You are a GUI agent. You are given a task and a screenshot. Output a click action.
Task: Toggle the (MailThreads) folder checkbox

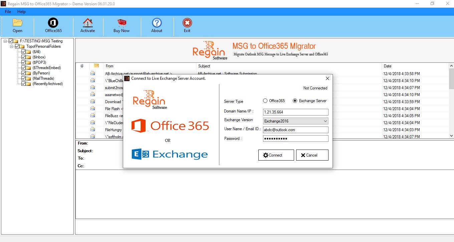click(x=23, y=78)
